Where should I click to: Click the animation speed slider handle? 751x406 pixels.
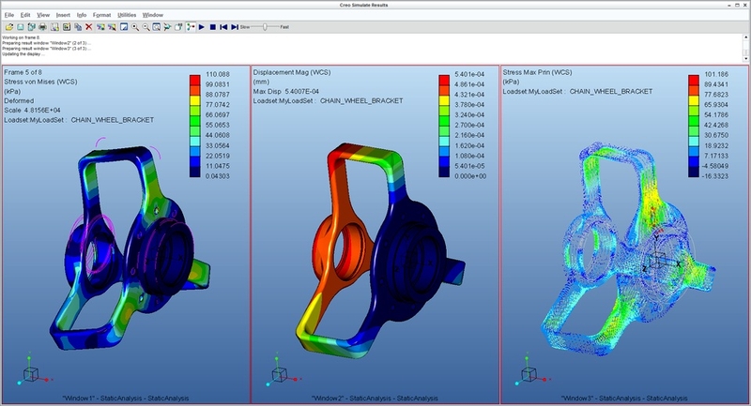click(265, 27)
